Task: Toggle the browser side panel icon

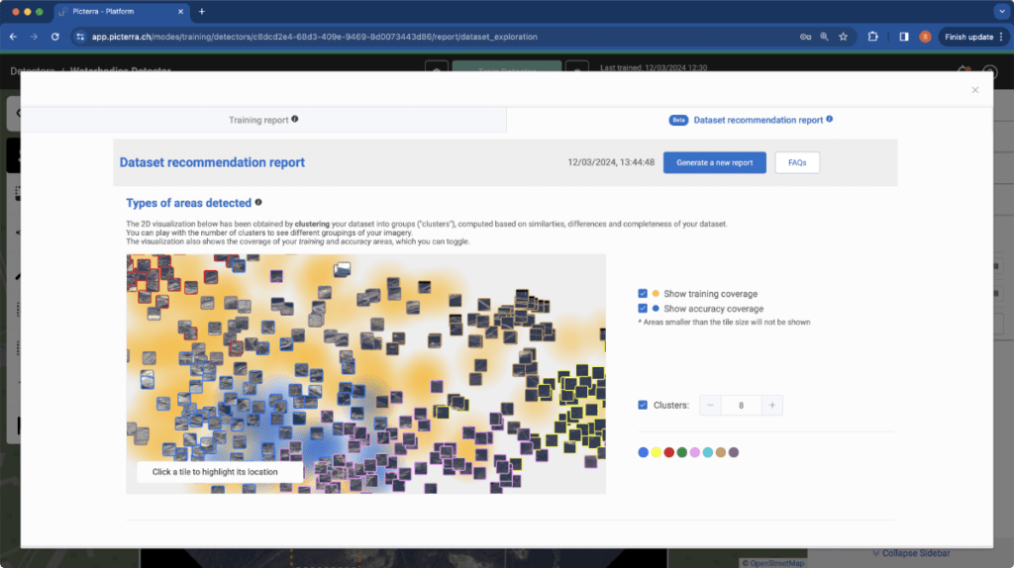Action: (903, 37)
